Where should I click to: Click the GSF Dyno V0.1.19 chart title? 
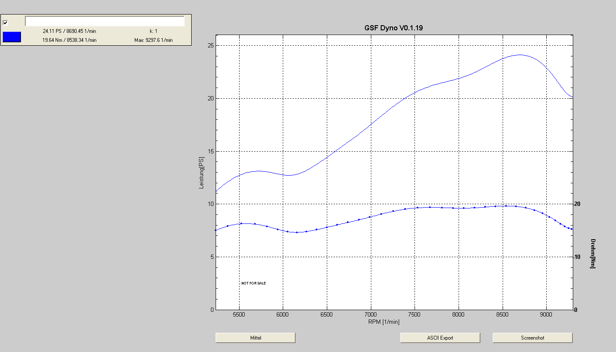pos(394,28)
